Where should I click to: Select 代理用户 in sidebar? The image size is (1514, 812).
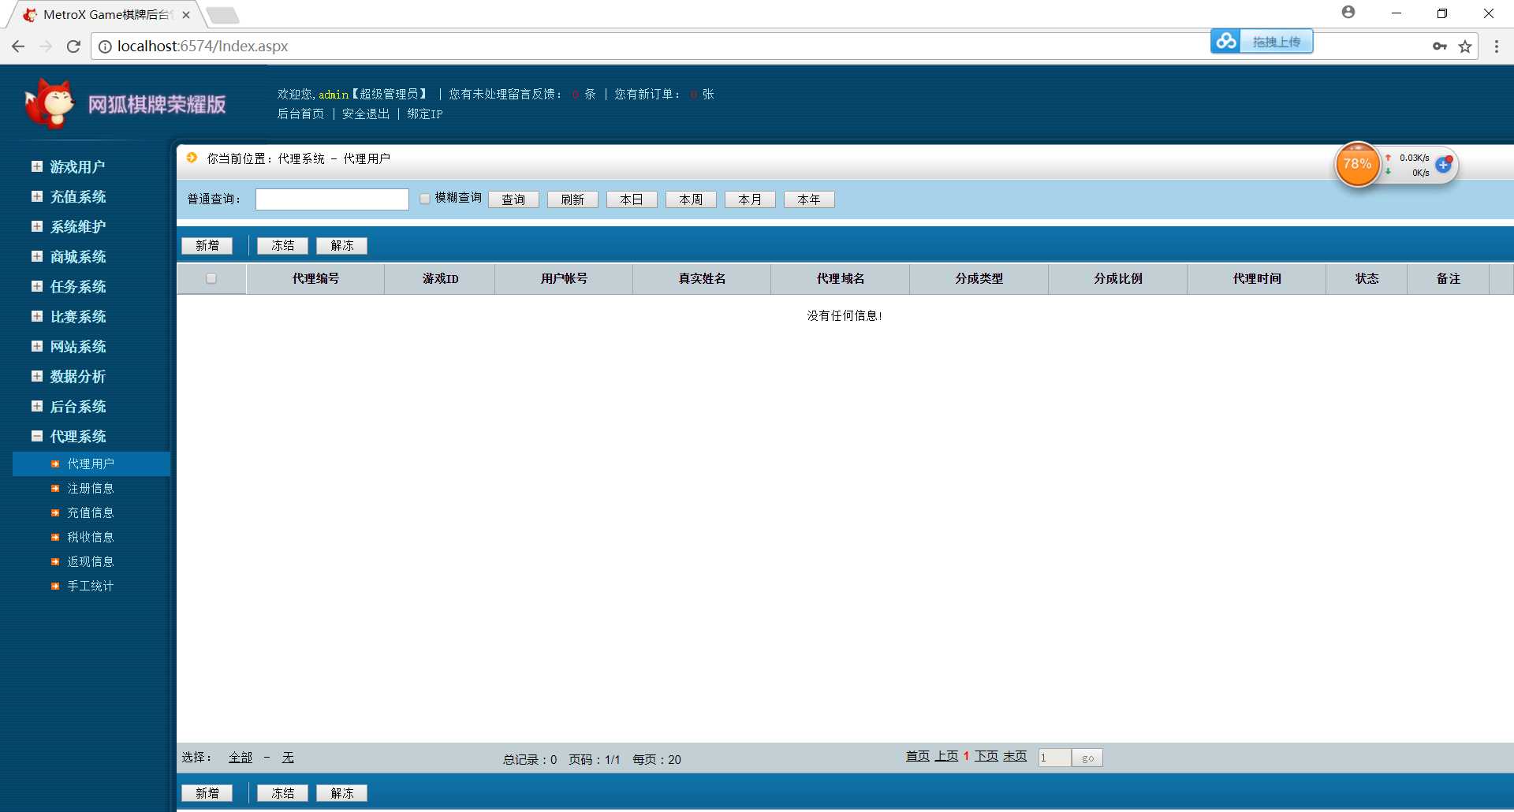(91, 464)
